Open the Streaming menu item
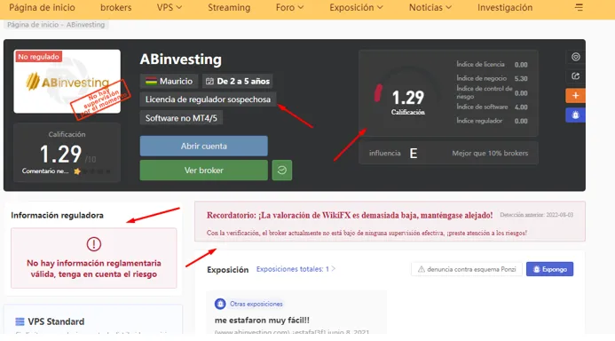This screenshot has width=615, height=341. click(x=229, y=7)
